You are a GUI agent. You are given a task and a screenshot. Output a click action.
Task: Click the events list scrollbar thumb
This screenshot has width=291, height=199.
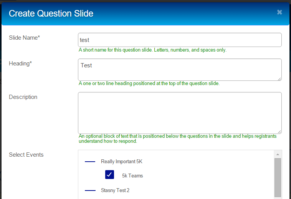point(278,177)
